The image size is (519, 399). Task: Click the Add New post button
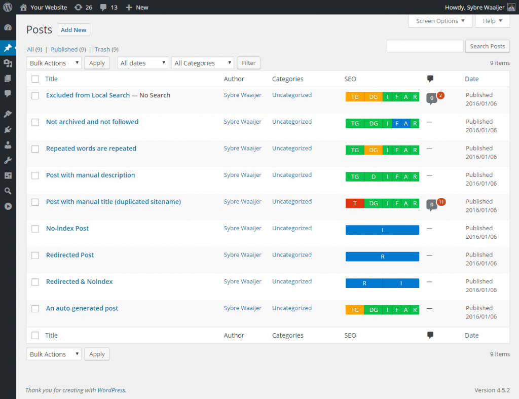coord(73,30)
